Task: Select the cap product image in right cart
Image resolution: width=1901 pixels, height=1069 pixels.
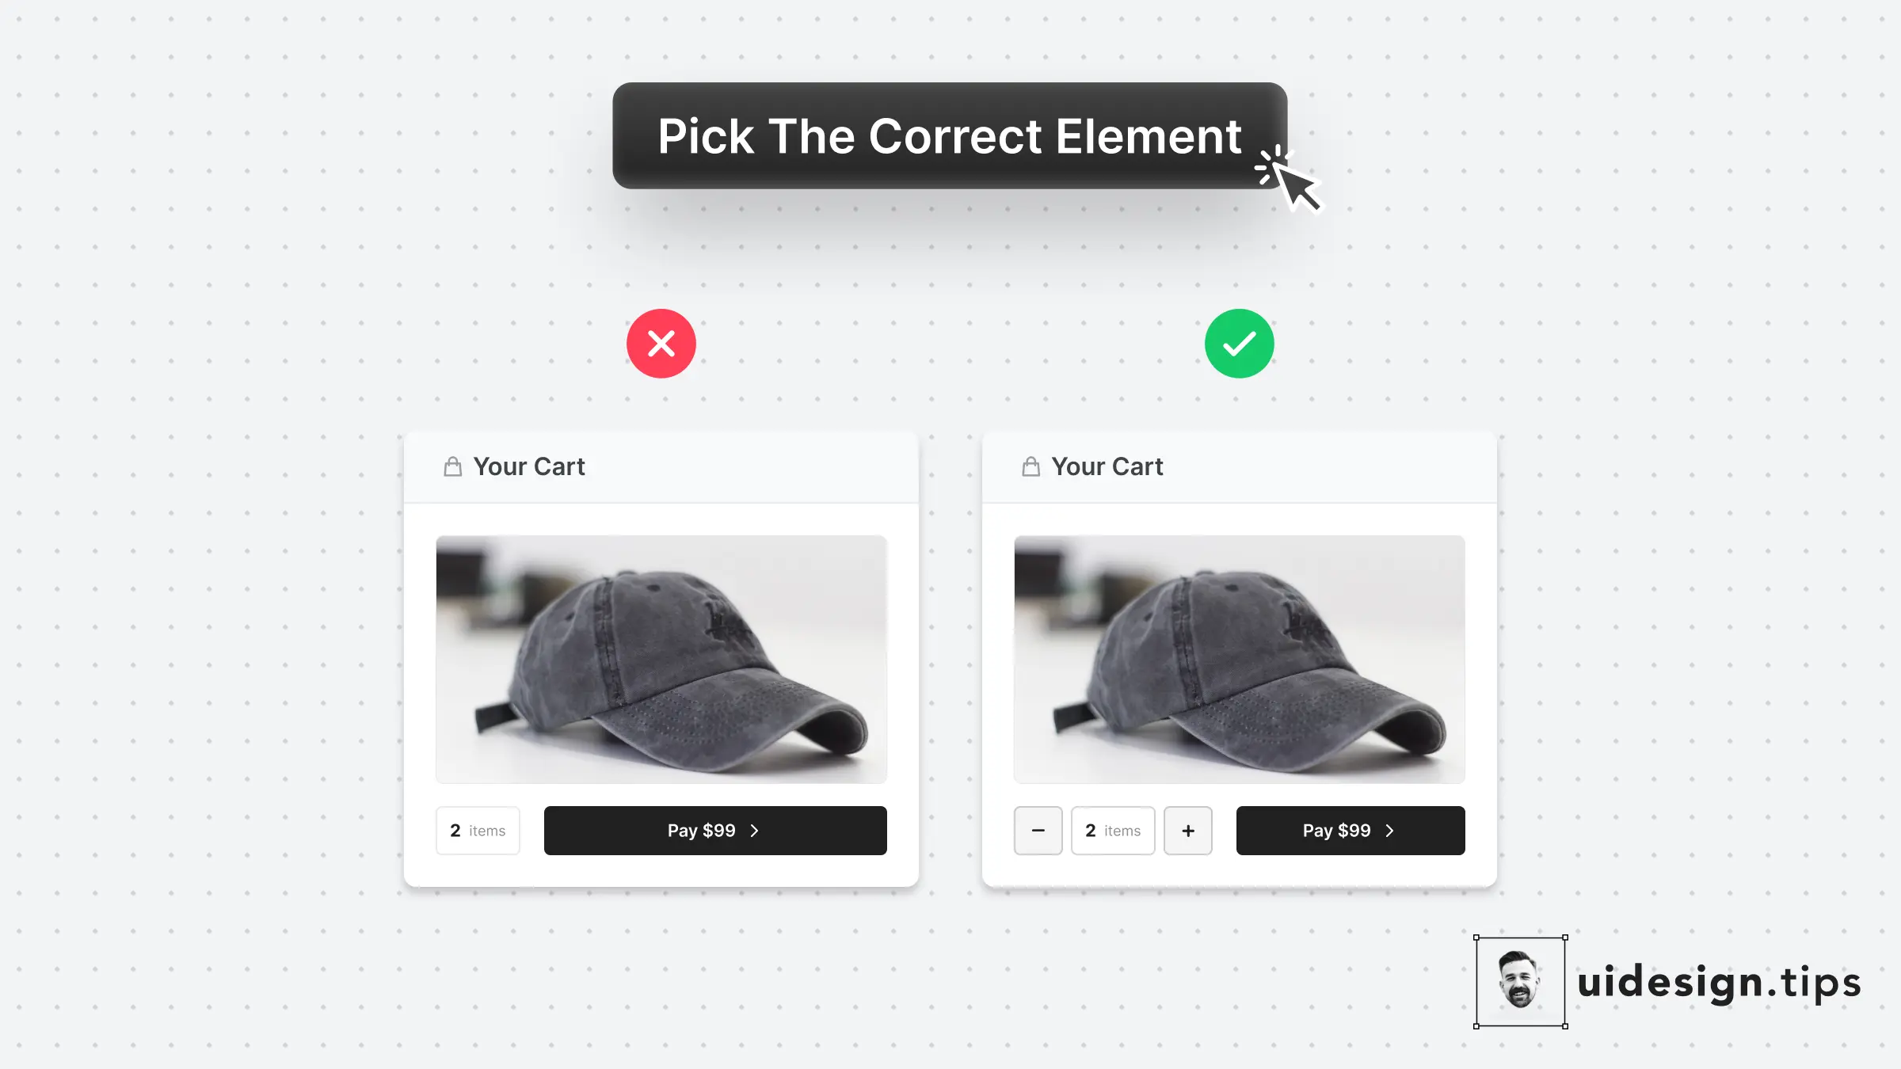Action: (1240, 660)
